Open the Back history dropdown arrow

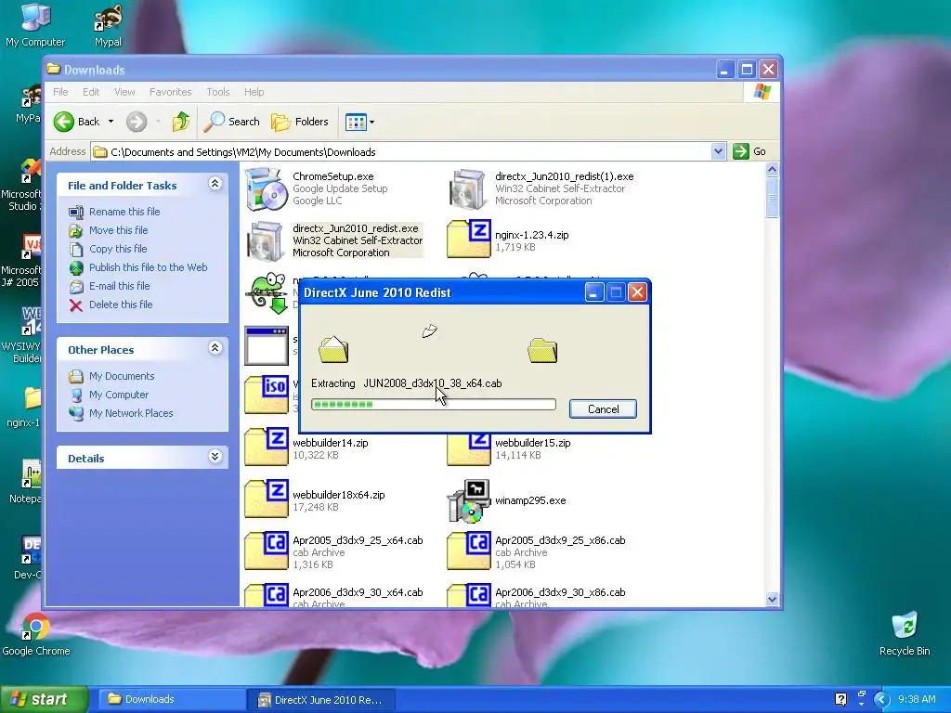(111, 122)
